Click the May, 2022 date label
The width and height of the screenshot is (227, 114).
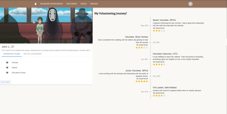pyautogui.click(x=144, y=25)
